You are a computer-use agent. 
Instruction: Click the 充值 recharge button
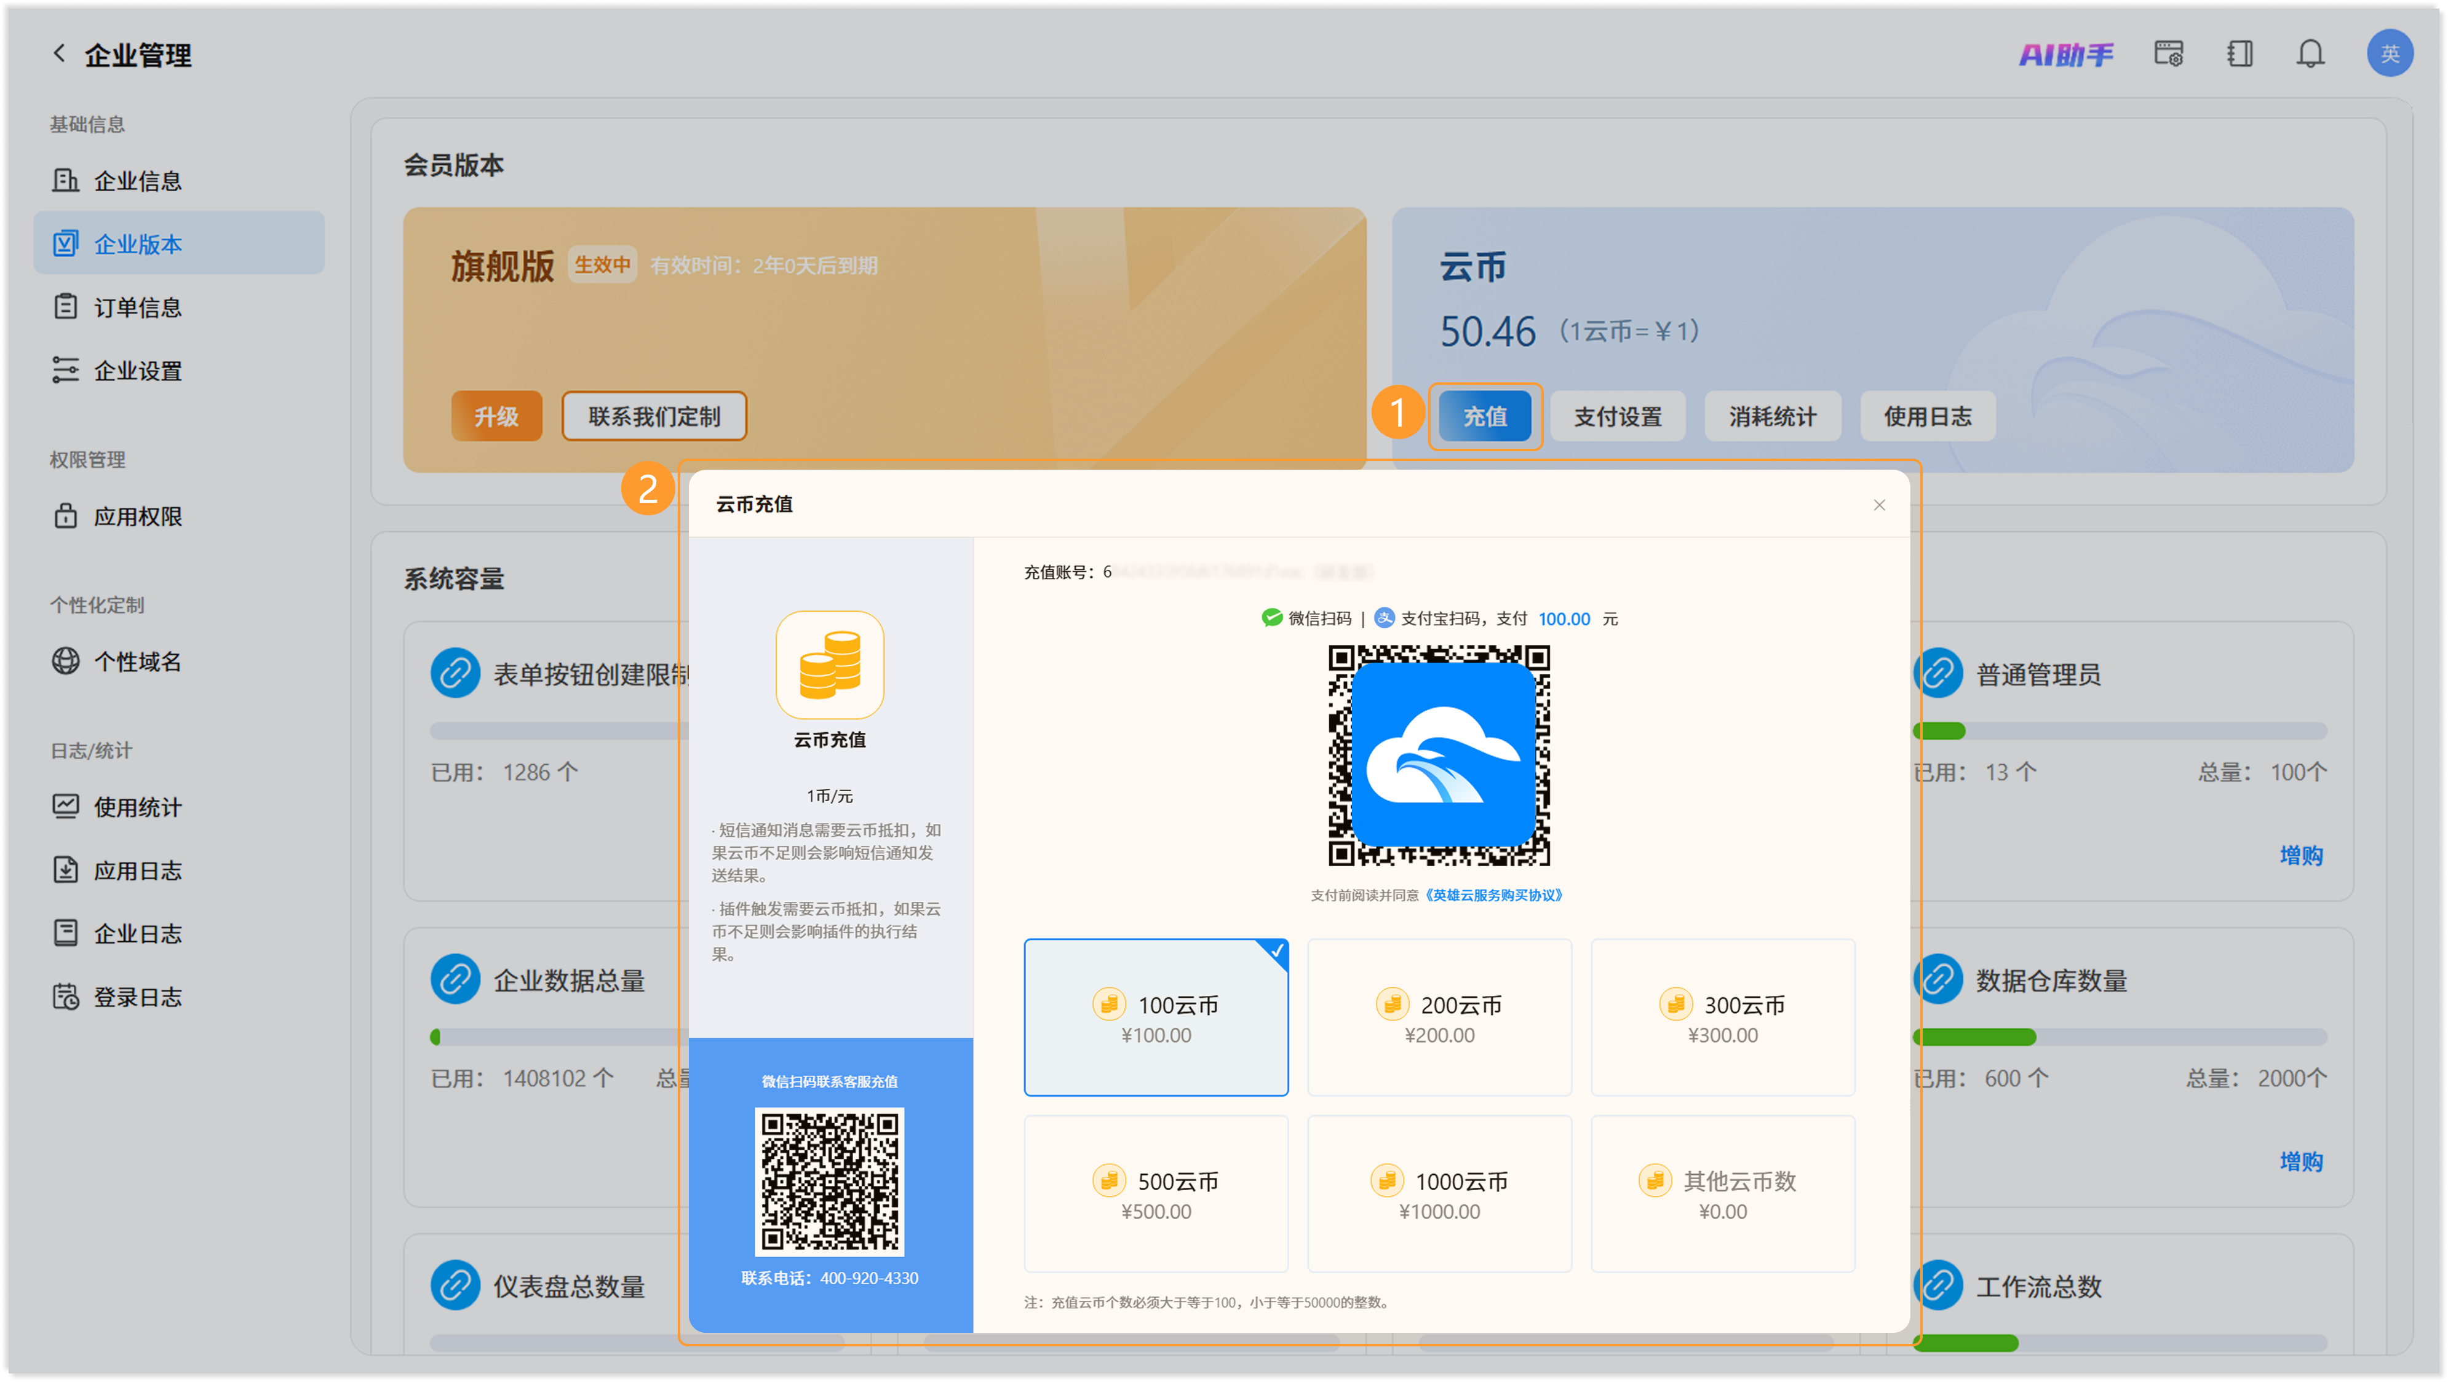click(x=1484, y=416)
